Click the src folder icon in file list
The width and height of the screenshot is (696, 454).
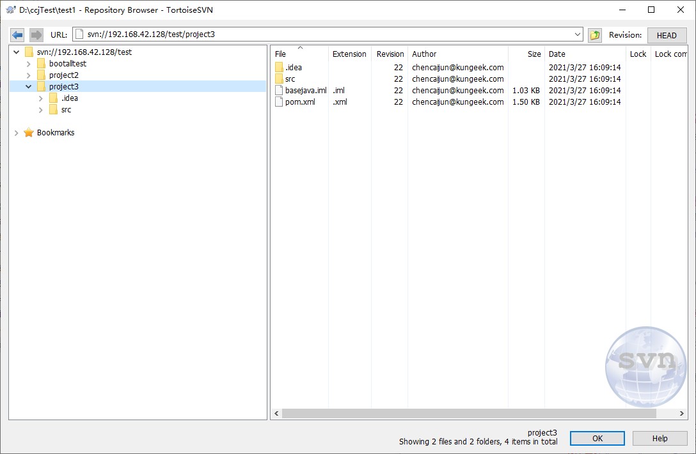pyautogui.click(x=279, y=79)
